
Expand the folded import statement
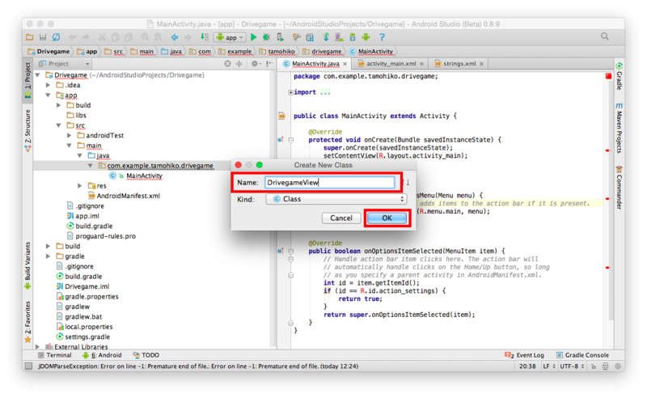(291, 92)
